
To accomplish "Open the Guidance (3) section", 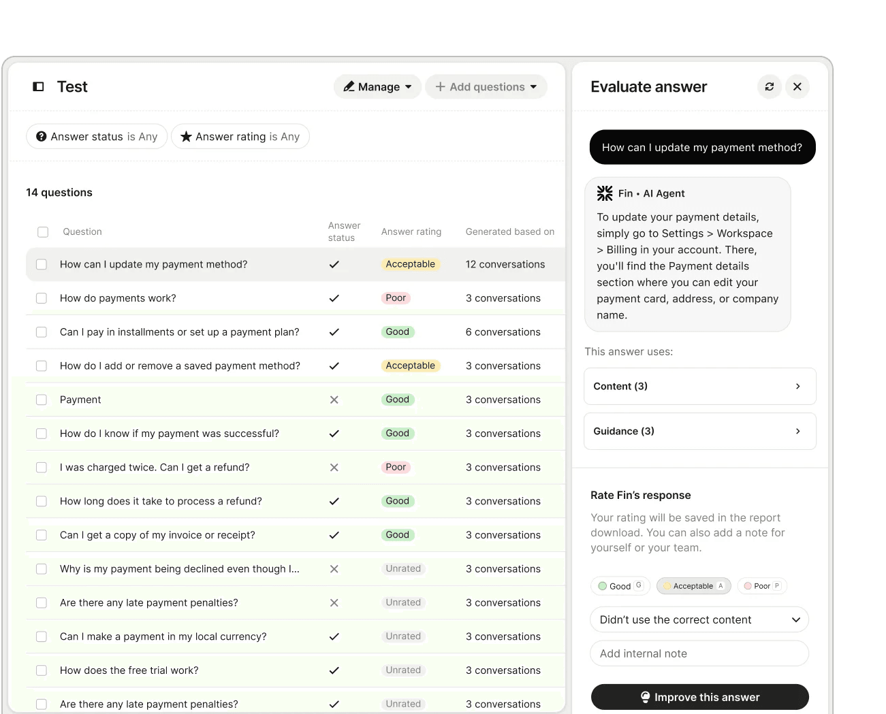I will [699, 431].
